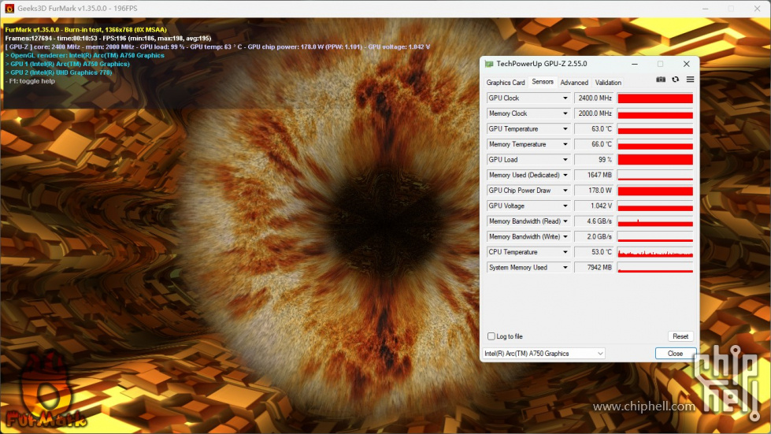Open the Memory Temperature sensor dropdown

tap(565, 144)
